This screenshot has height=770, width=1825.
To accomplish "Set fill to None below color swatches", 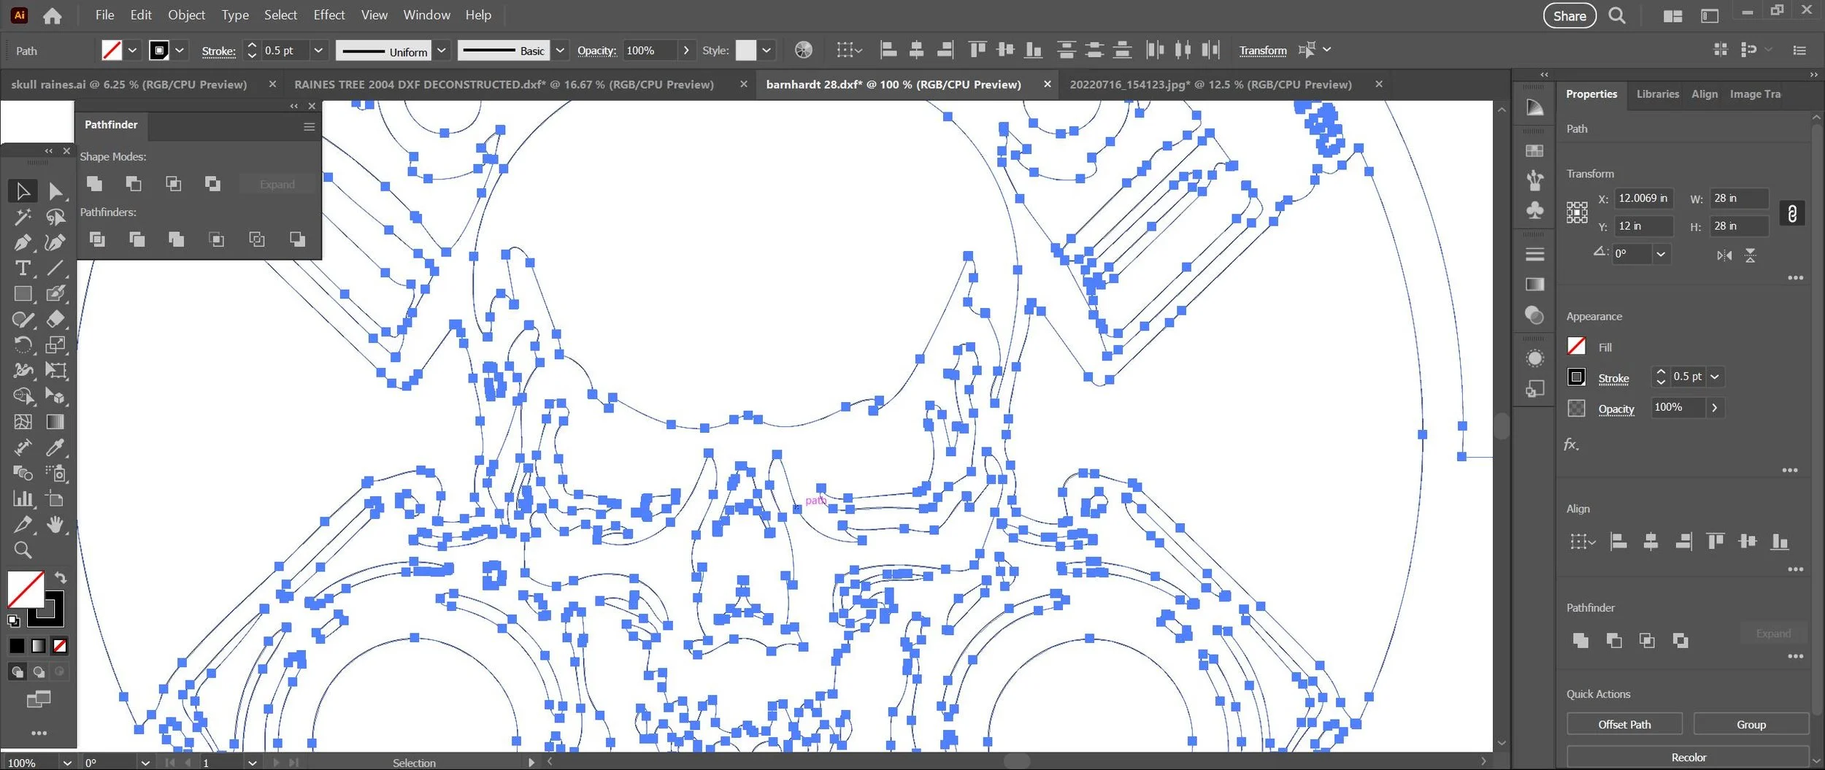I will tap(60, 646).
